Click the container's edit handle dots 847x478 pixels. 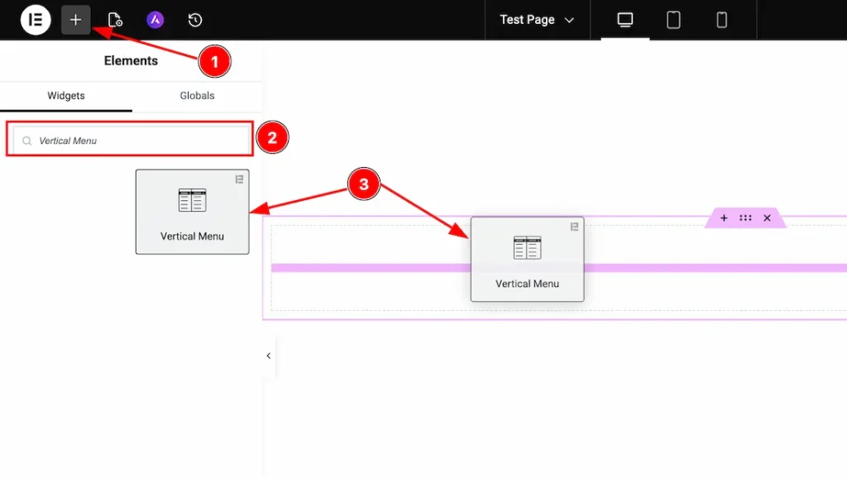click(x=745, y=217)
